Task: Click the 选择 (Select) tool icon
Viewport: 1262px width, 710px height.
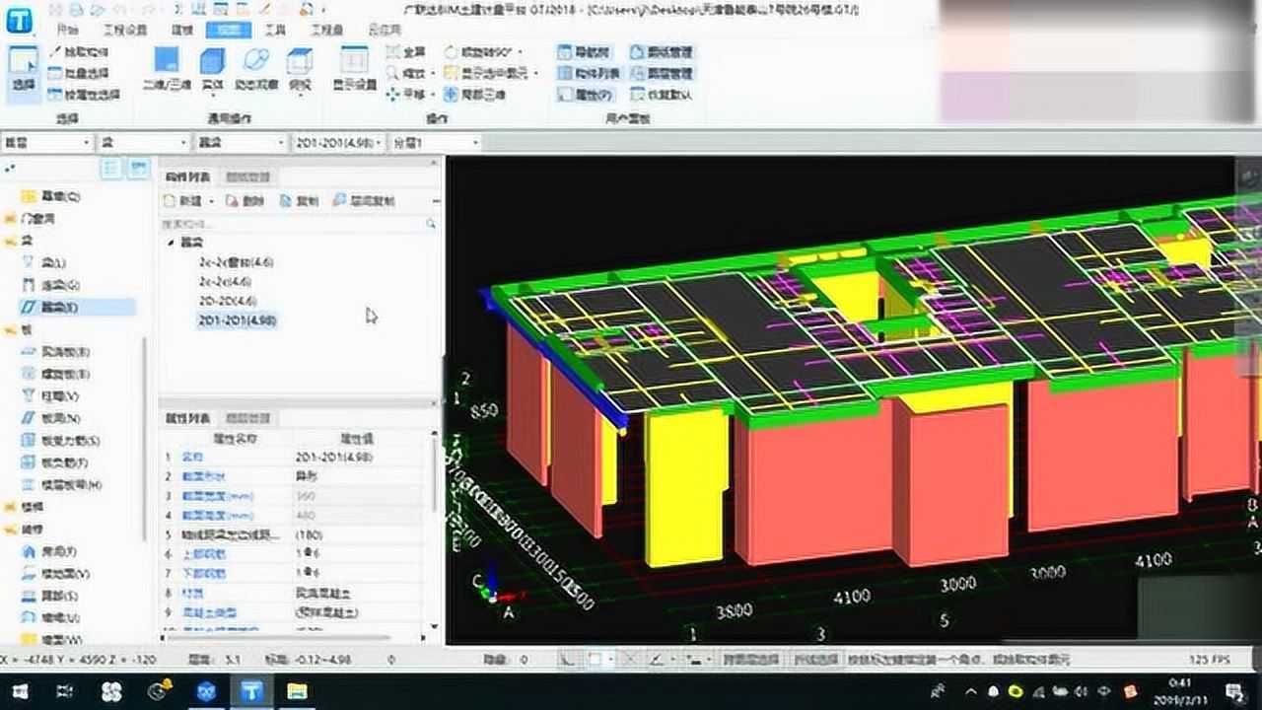Action: tap(24, 69)
